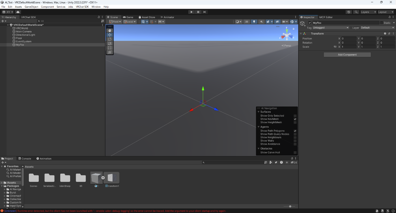Screen dimensions: 396x213
Task: Select the Rotate tool
Action: [110, 39]
